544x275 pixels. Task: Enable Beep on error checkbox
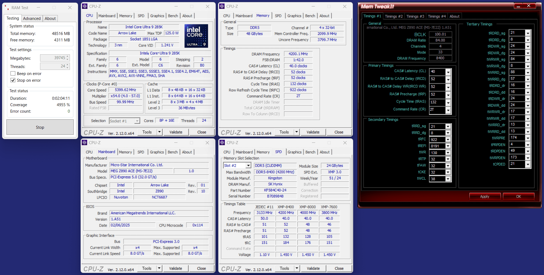tap(13, 73)
